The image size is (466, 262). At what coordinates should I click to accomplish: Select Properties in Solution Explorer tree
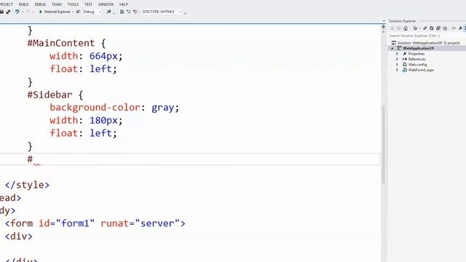(x=416, y=54)
